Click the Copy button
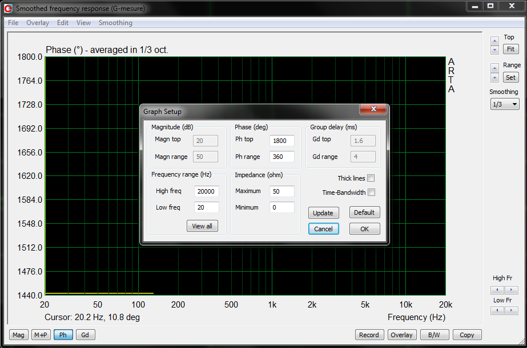Viewport: 527px width, 348px height. tap(467, 335)
